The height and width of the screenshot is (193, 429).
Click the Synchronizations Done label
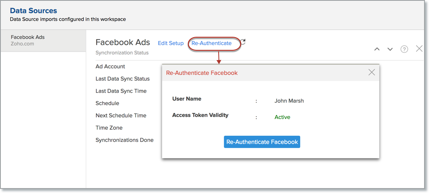click(125, 140)
